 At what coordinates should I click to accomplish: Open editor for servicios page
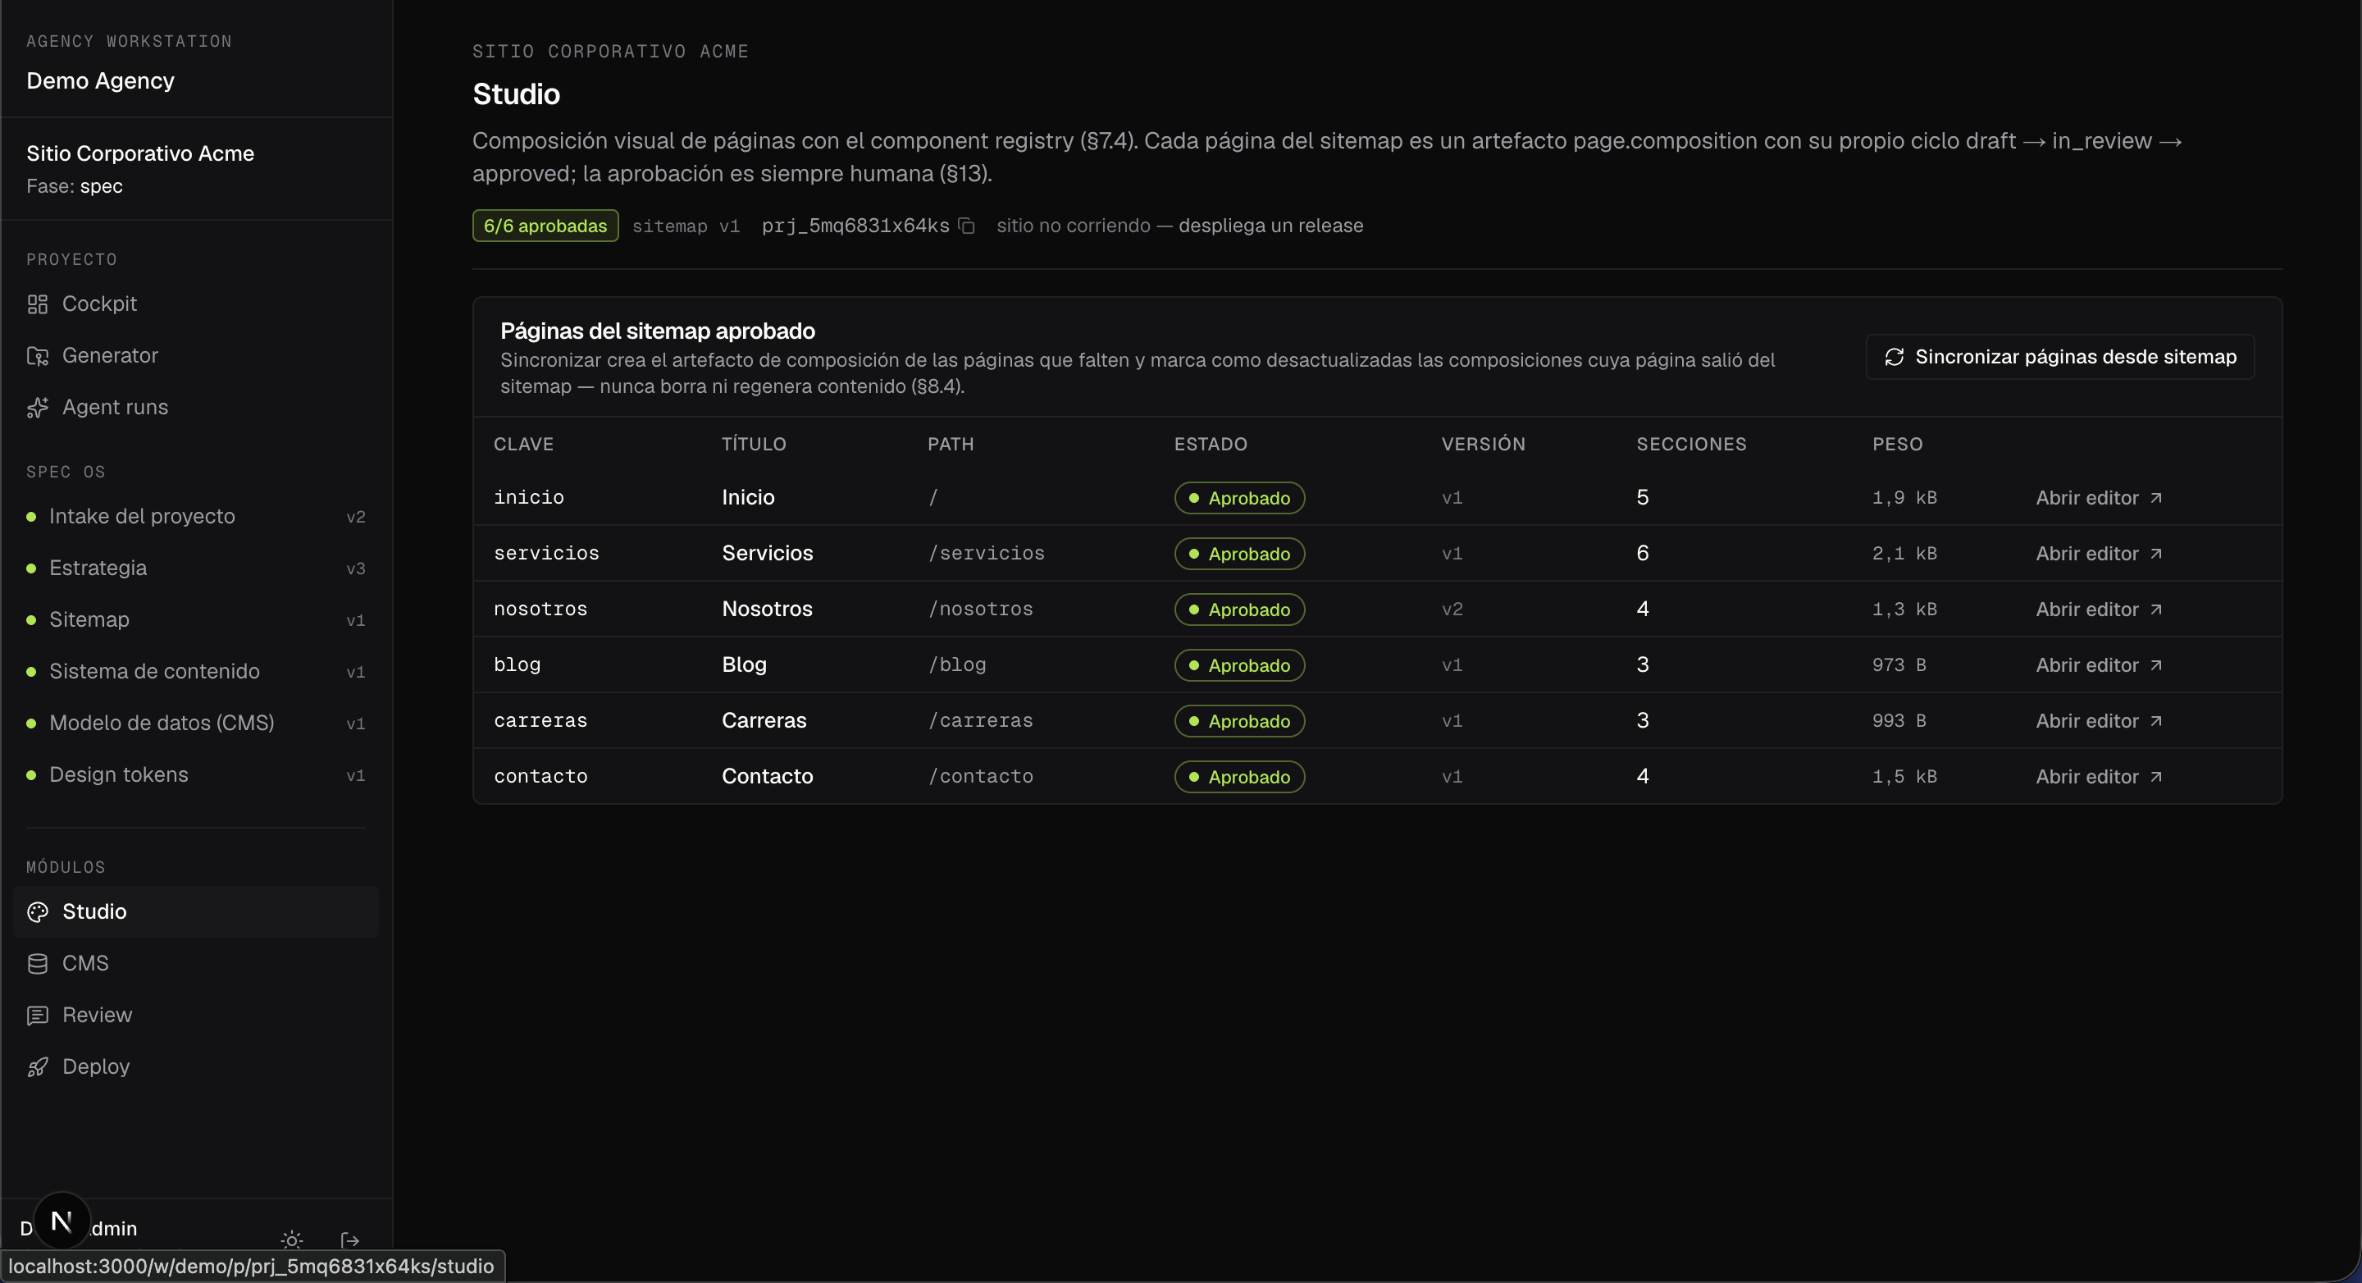tap(2098, 554)
